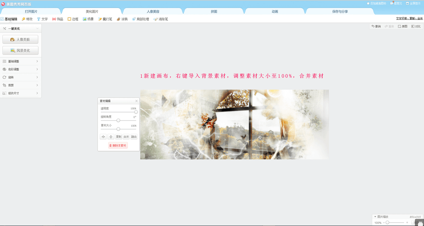Open the 场景 scene tool
The width and height of the screenshot is (424, 226).
pos(88,19)
